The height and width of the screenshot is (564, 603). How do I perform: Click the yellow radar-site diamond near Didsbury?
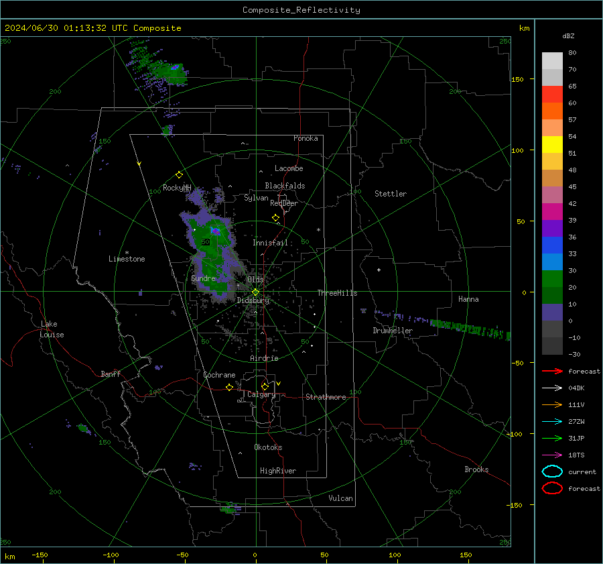coord(255,292)
